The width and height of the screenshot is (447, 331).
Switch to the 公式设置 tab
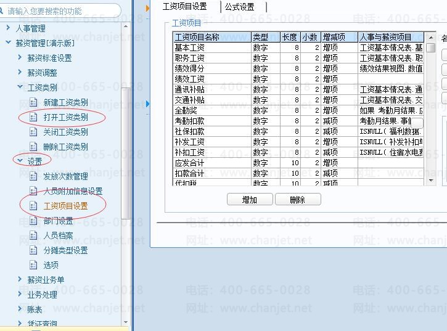[239, 7]
